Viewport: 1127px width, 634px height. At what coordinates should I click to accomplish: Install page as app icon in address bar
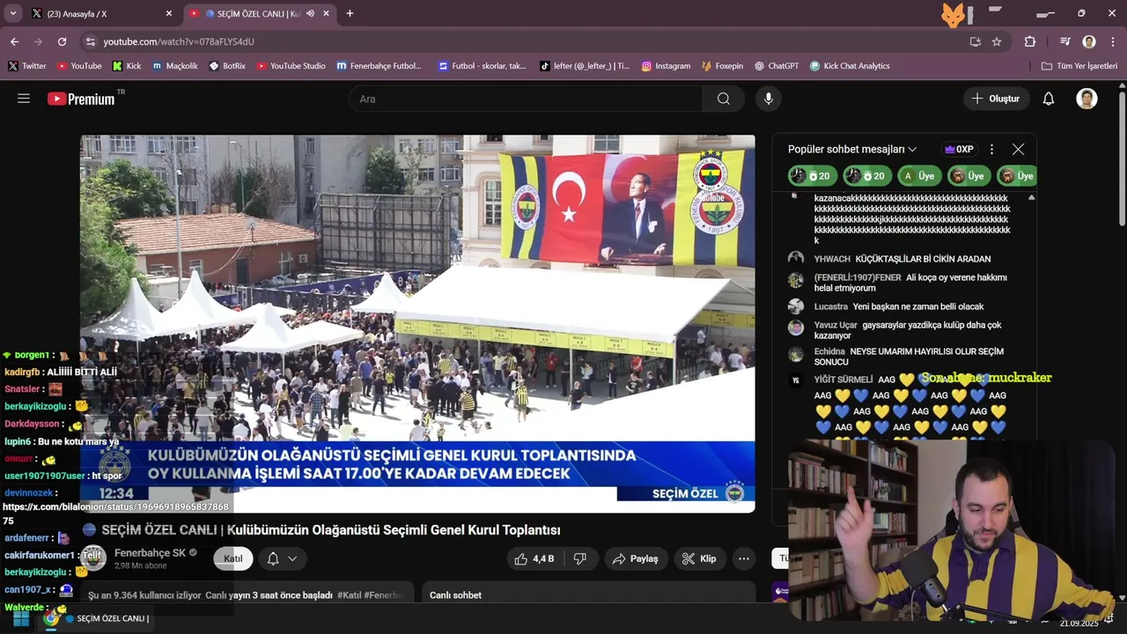975,41
